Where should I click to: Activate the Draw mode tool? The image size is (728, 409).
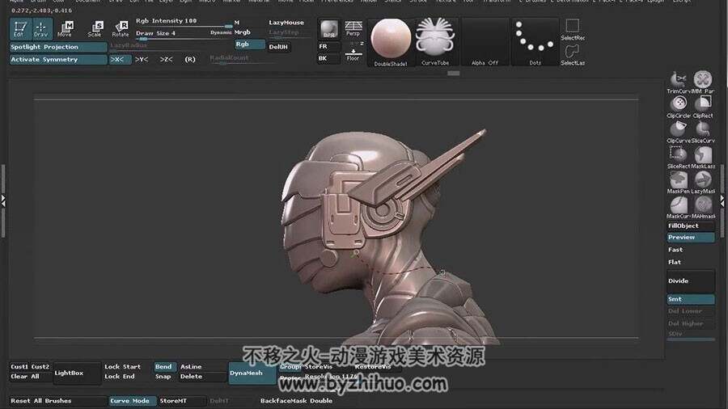(41, 29)
